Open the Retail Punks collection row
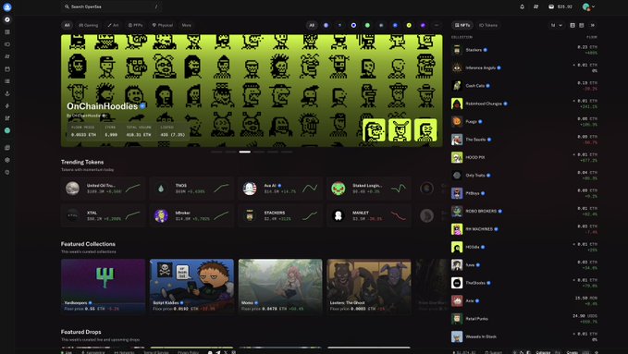This screenshot has width=628, height=354. pos(524,319)
